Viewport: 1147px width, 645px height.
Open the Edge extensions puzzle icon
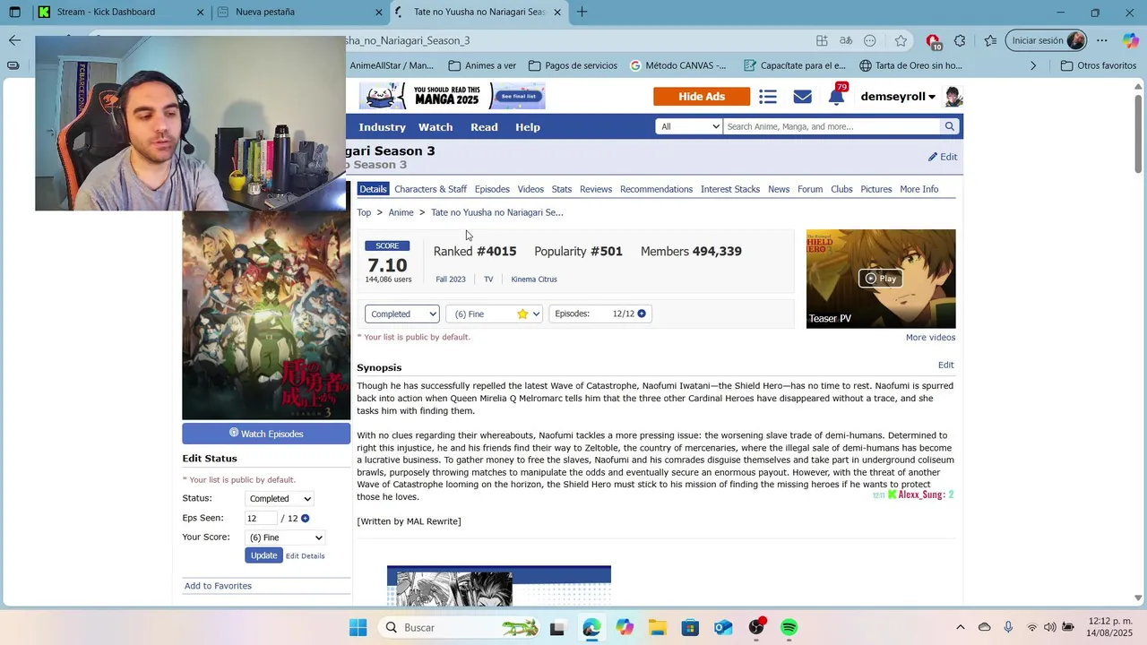click(960, 40)
